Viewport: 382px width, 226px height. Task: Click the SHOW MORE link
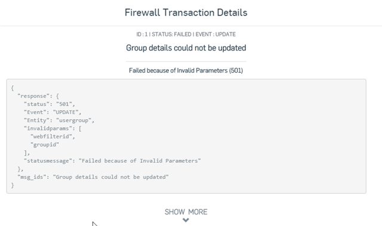coord(186,212)
